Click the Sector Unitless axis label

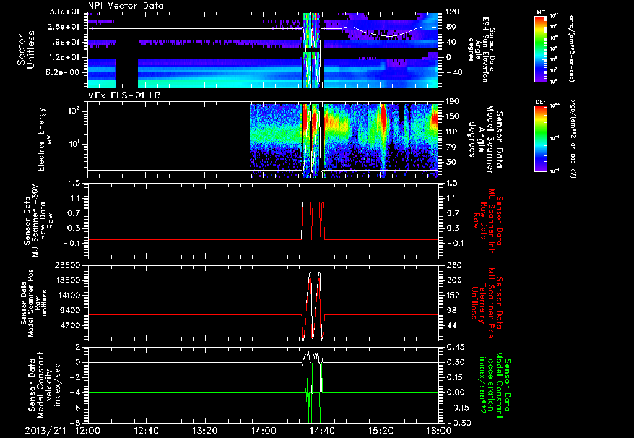25,48
